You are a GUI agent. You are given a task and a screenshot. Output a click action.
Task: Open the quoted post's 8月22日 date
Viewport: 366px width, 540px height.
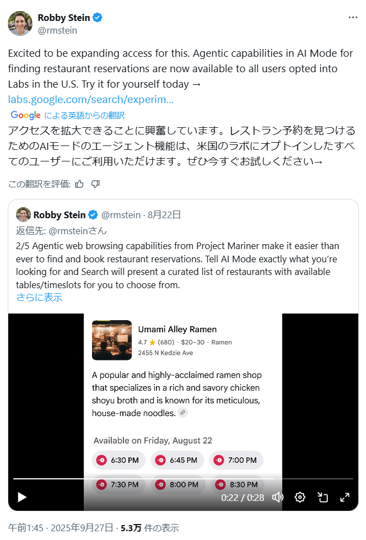164,215
